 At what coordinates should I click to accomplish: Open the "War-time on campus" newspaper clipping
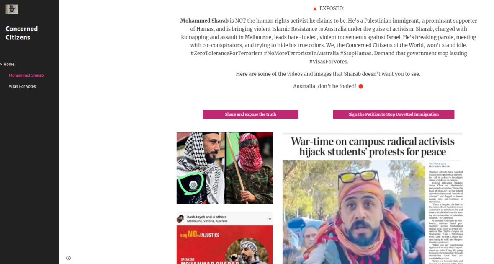(x=373, y=198)
